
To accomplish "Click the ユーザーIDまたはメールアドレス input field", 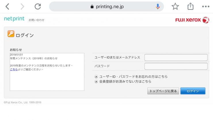I will [x=176, y=57].
